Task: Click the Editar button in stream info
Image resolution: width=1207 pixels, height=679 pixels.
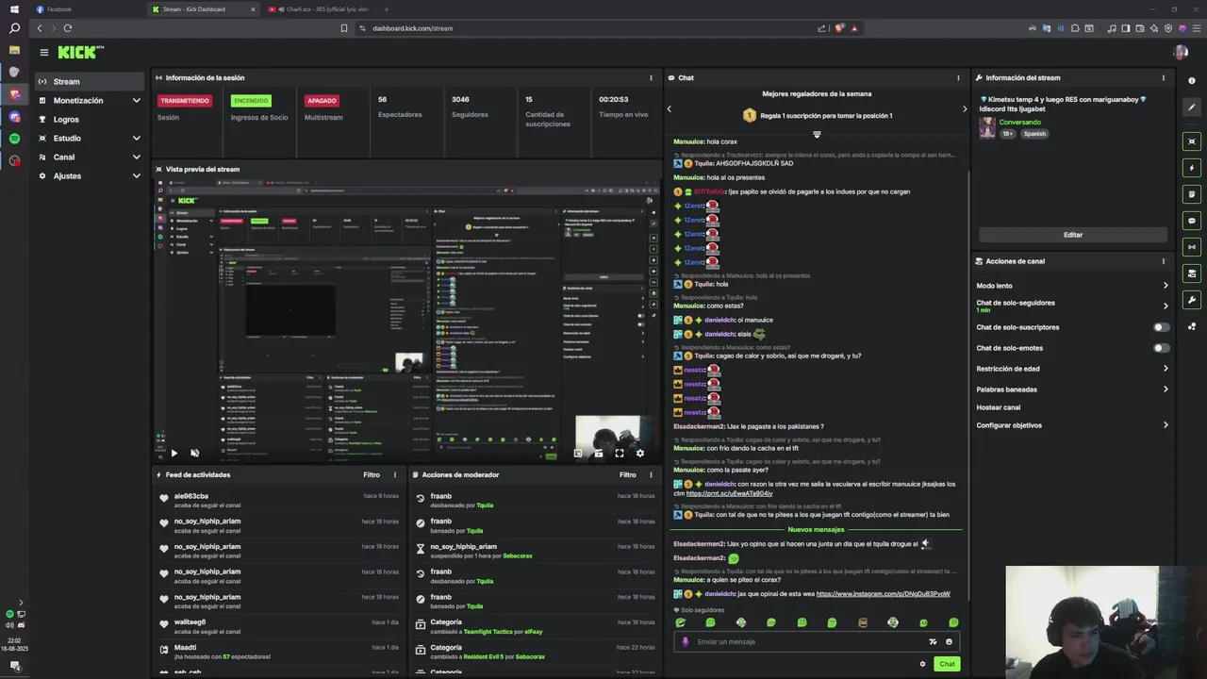Action: [x=1073, y=235]
